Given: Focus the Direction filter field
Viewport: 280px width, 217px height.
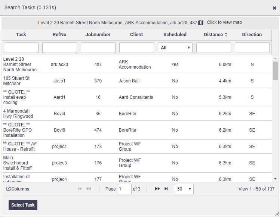Looking at the screenshot, I should (x=252, y=48).
